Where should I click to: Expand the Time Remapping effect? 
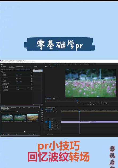[x=1, y=91]
